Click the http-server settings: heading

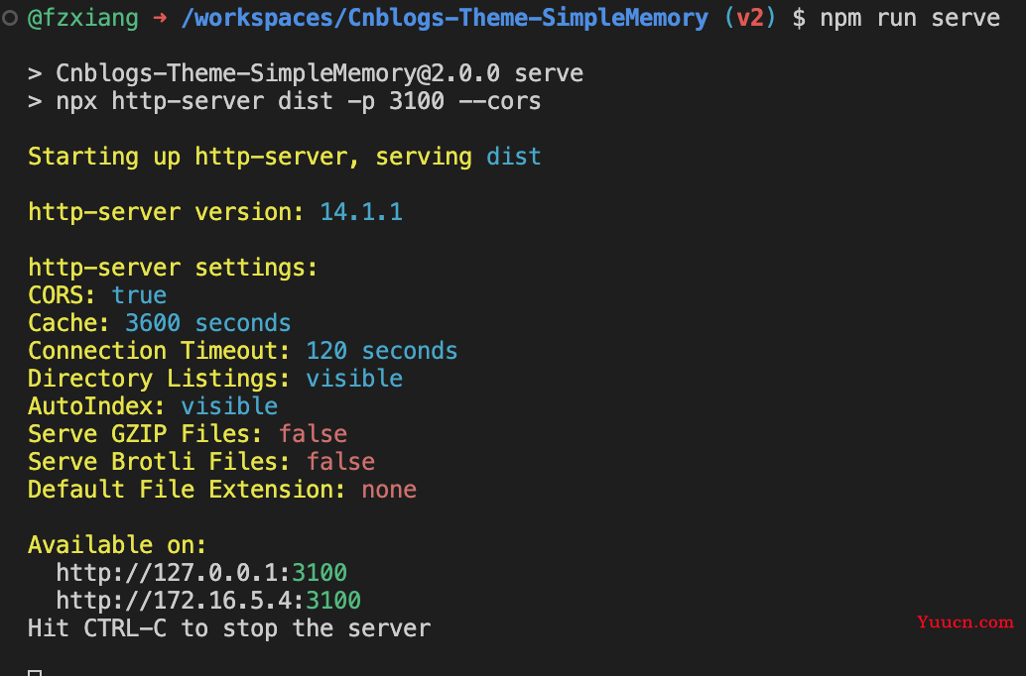point(173,268)
